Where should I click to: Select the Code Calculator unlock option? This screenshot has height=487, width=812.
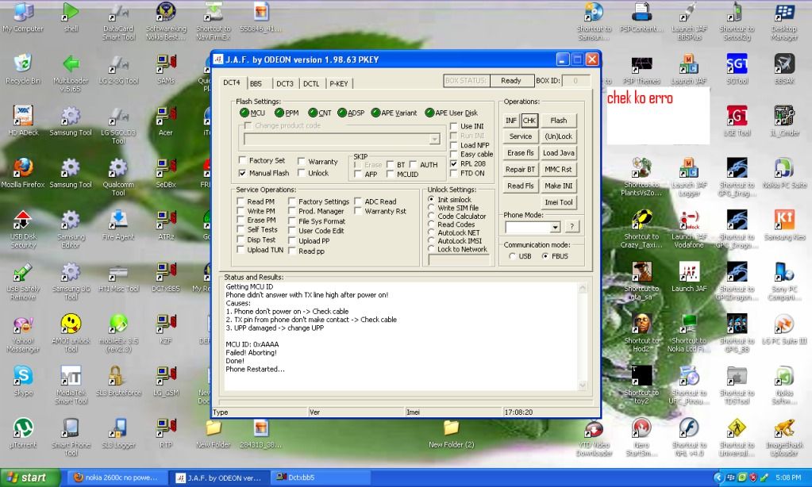point(431,216)
